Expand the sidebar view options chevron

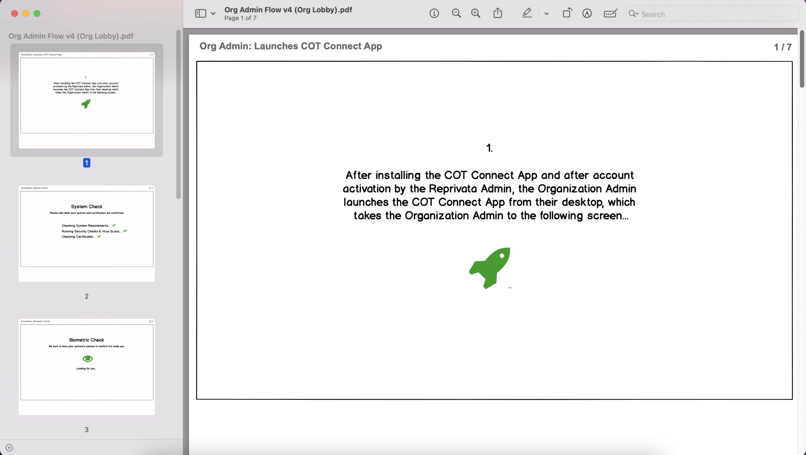(x=213, y=14)
